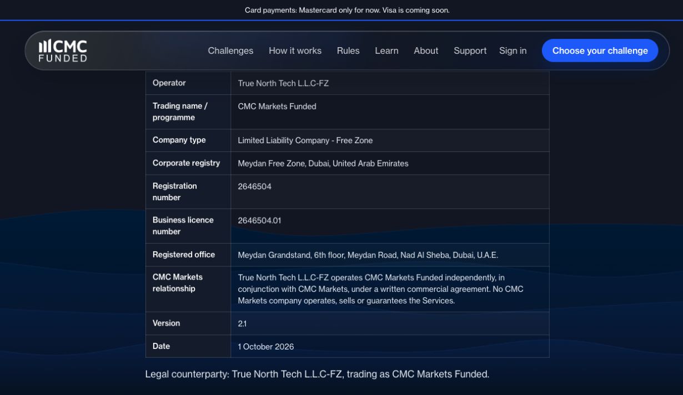This screenshot has height=395, width=683.
Task: Select the Operator row label
Action: coord(169,83)
